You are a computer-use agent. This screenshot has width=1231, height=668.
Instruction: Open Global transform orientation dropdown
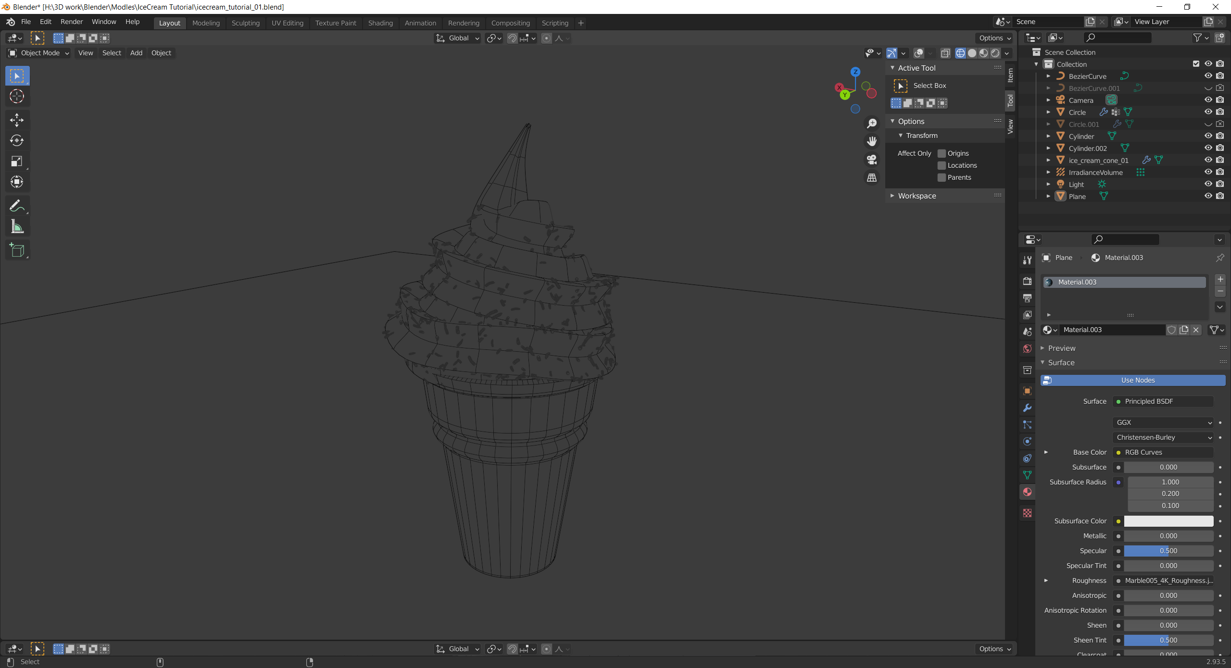pyautogui.click(x=457, y=38)
